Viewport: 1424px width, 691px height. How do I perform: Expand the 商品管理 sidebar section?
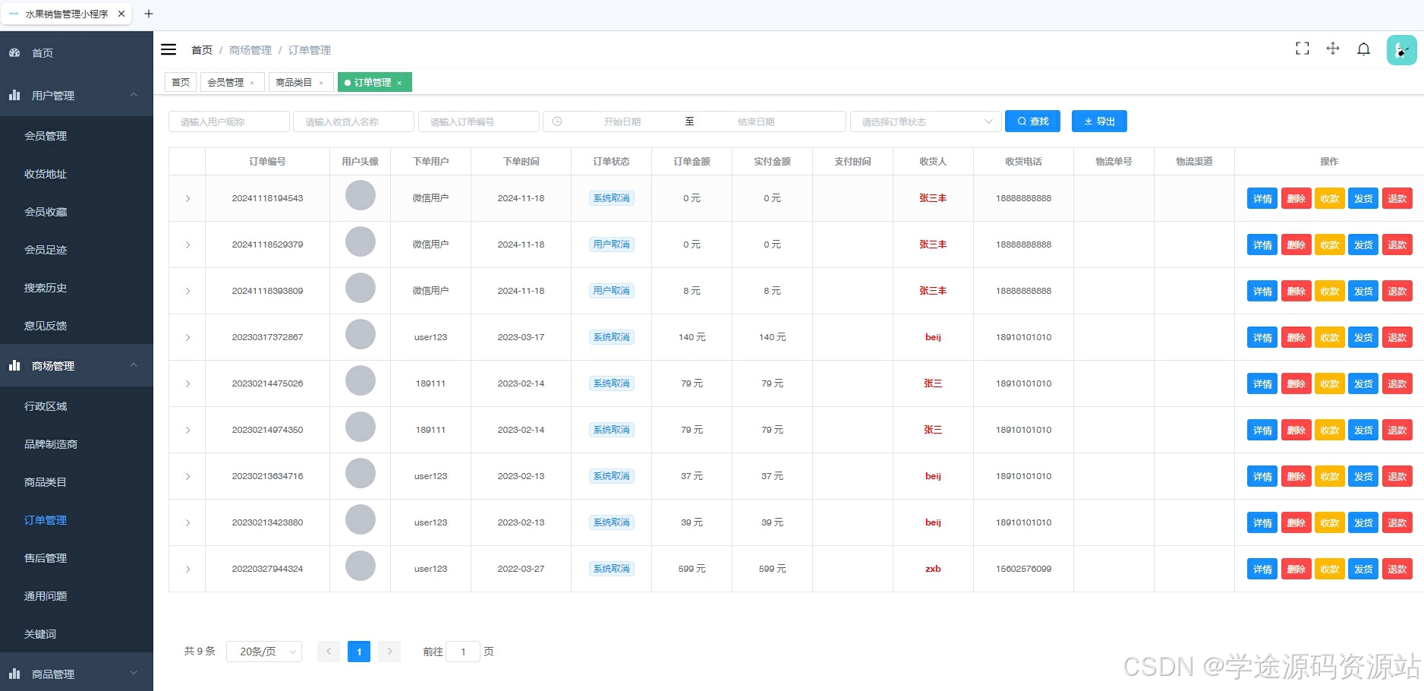click(76, 674)
